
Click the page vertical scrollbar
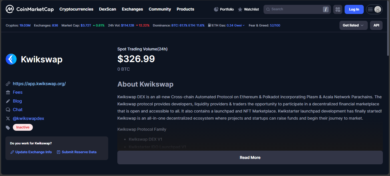click(x=388, y=28)
